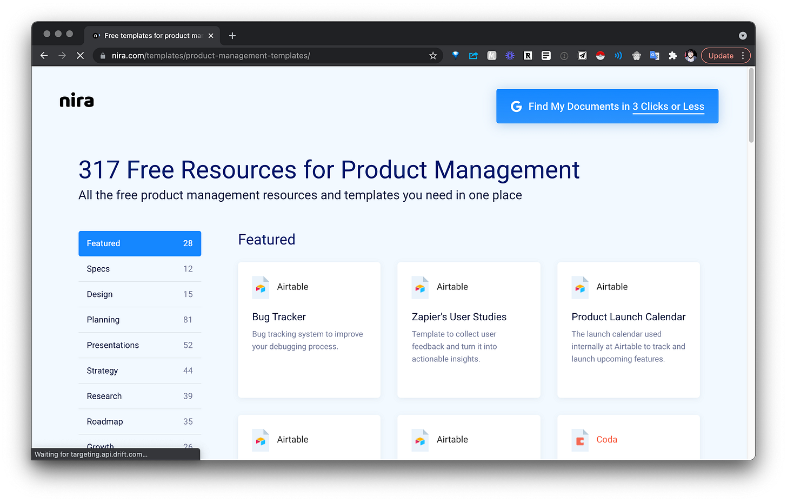This screenshot has width=787, height=502.
Task: Open the blue sound waves extension
Action: [618, 55]
